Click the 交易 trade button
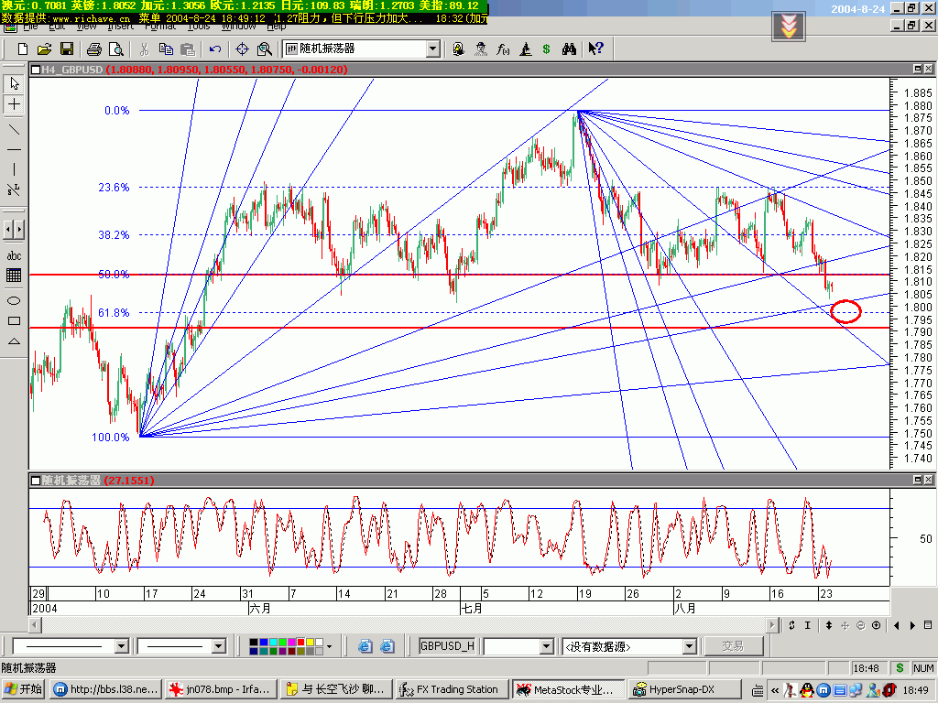The width and height of the screenshot is (938, 703). 732,646
